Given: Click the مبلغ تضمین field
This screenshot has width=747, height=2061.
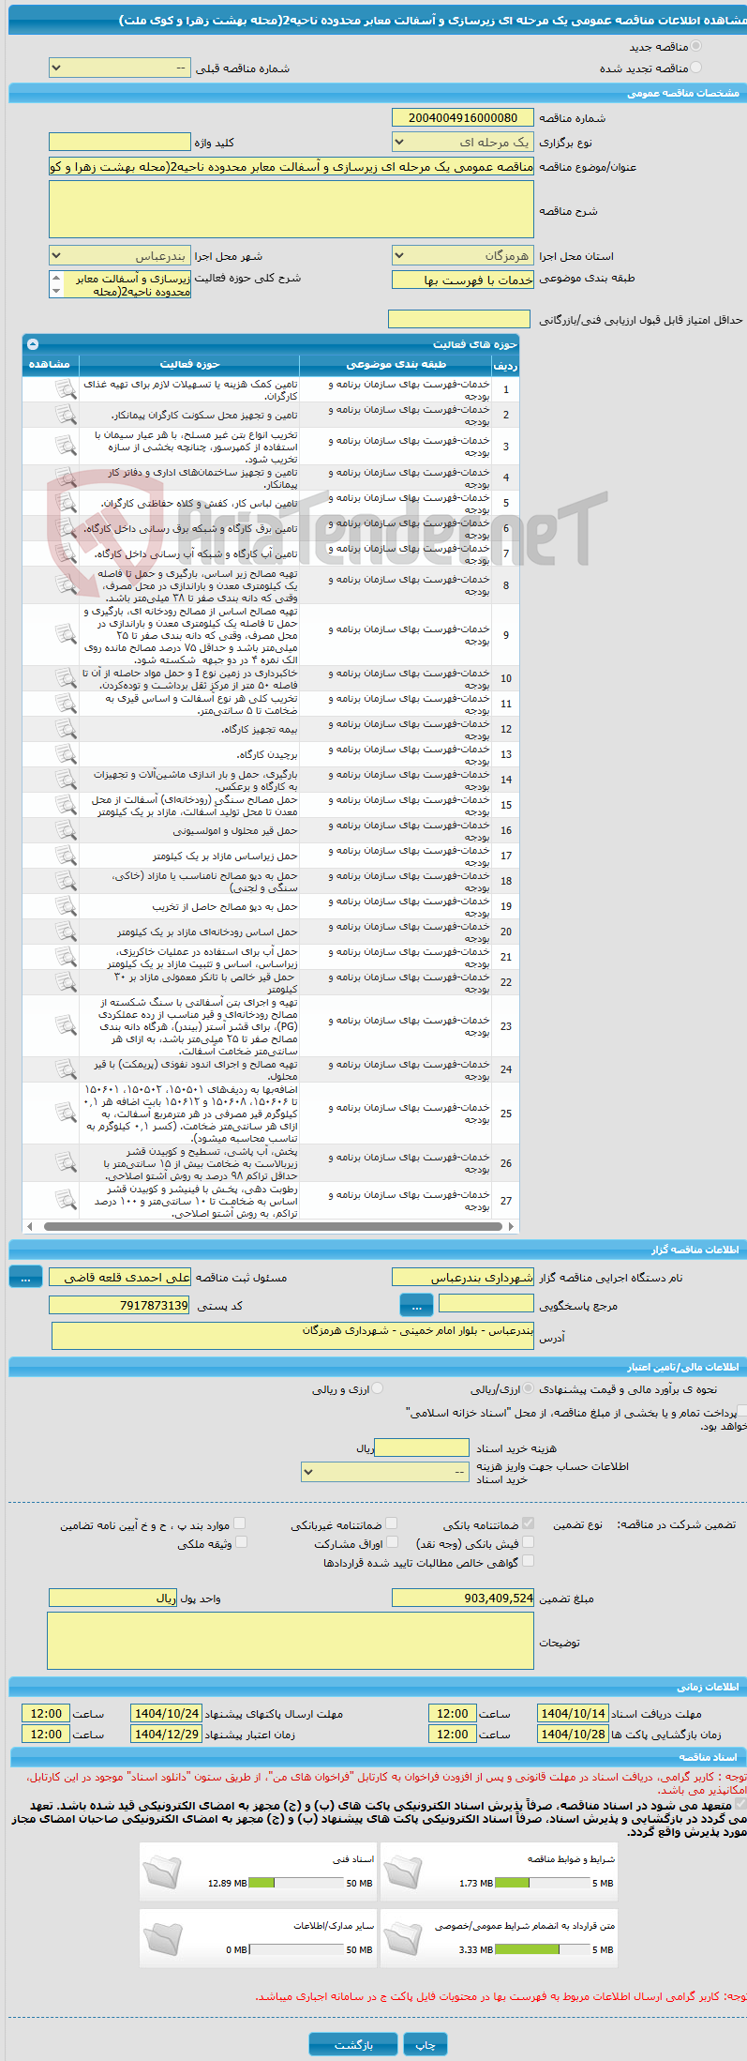Looking at the screenshot, I should (463, 1598).
